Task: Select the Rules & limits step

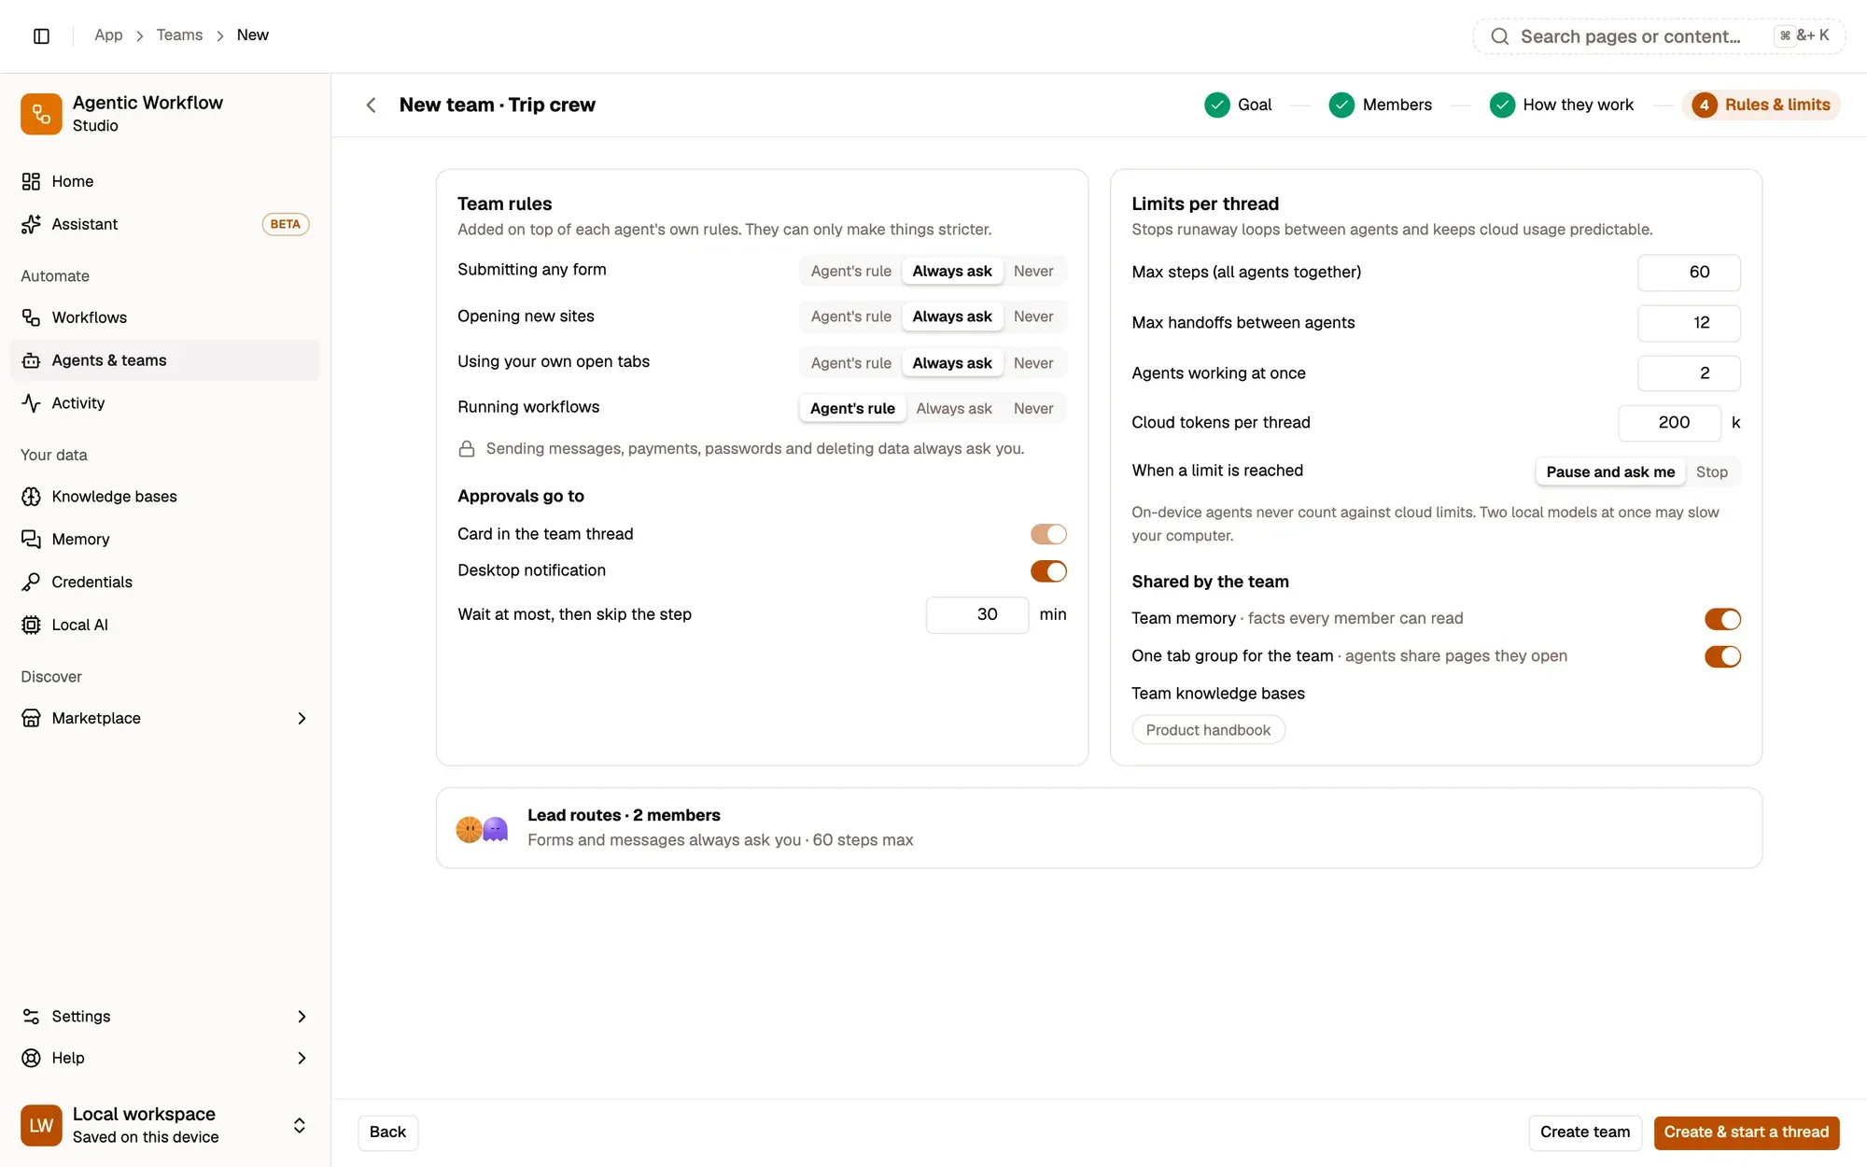Action: click(1761, 105)
